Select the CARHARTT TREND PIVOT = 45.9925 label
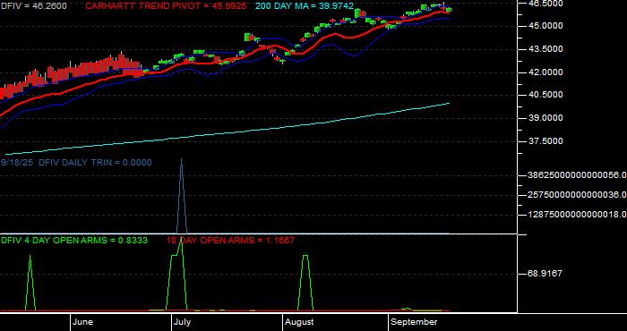The width and height of the screenshot is (627, 331). click(166, 6)
